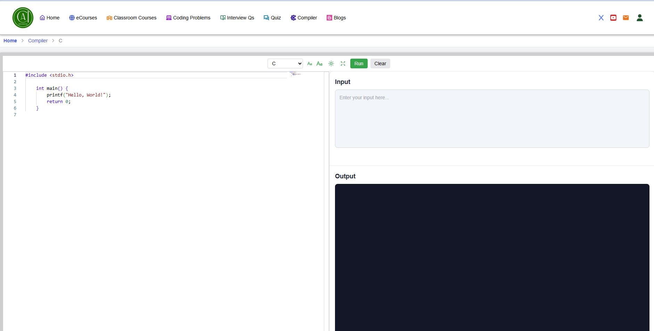654x331 pixels.
Task: Open the C language dropdown
Action: (x=285, y=63)
